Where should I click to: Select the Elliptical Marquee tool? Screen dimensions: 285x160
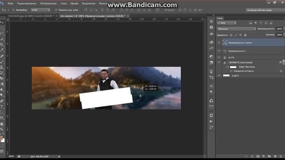[2, 28]
